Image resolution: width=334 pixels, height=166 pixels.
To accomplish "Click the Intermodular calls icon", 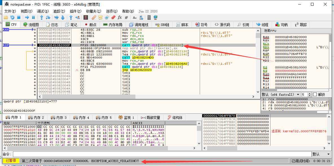I will (x=141, y=18).
